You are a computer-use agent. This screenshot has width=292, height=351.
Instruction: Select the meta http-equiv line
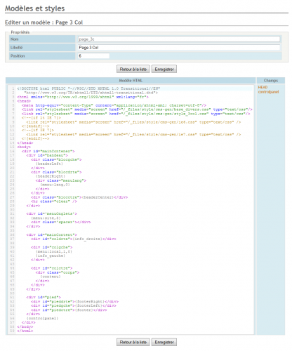pyautogui.click(x=114, y=105)
